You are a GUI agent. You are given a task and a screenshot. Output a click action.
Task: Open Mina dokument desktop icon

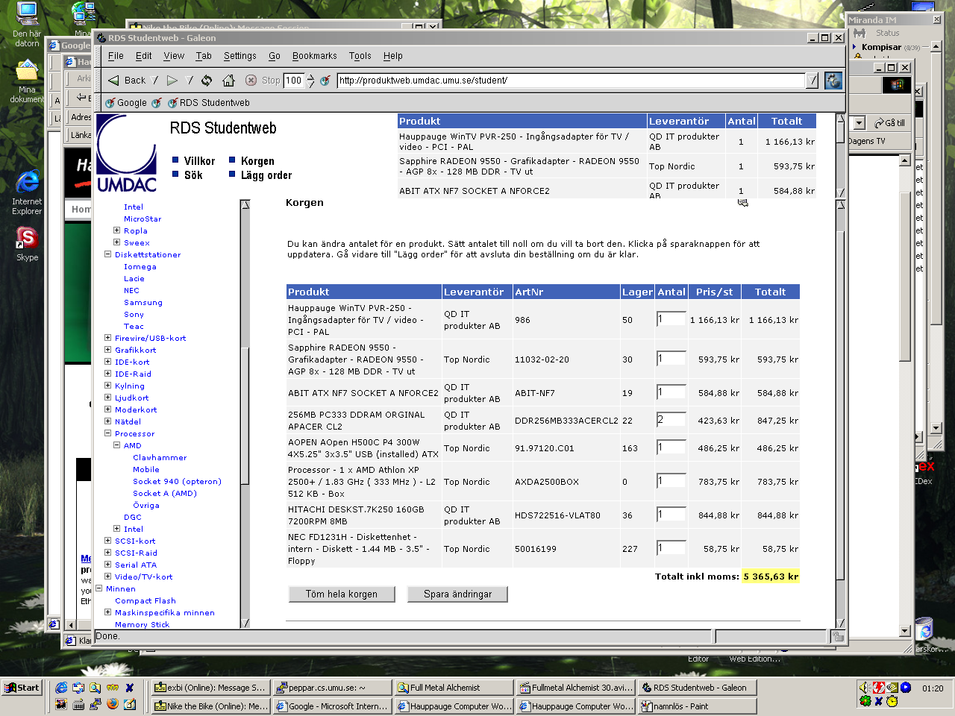[x=27, y=81]
